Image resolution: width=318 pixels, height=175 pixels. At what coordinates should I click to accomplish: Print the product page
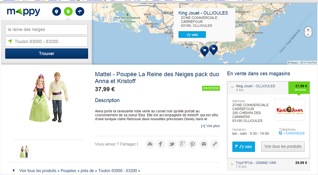[150, 144]
